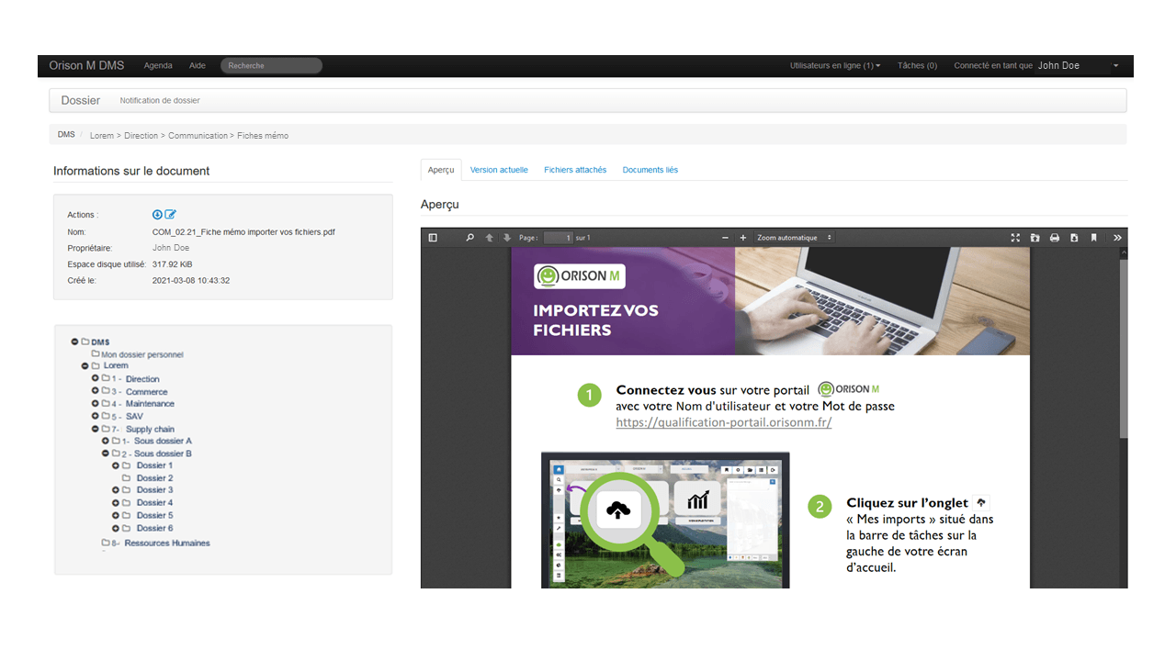Open the Fichiers attachés tab
Viewport: 1176px width, 661px height.
[x=575, y=170]
